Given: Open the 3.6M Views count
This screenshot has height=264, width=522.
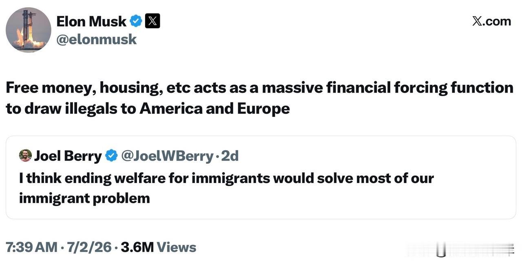Looking at the screenshot, I should 158,247.
